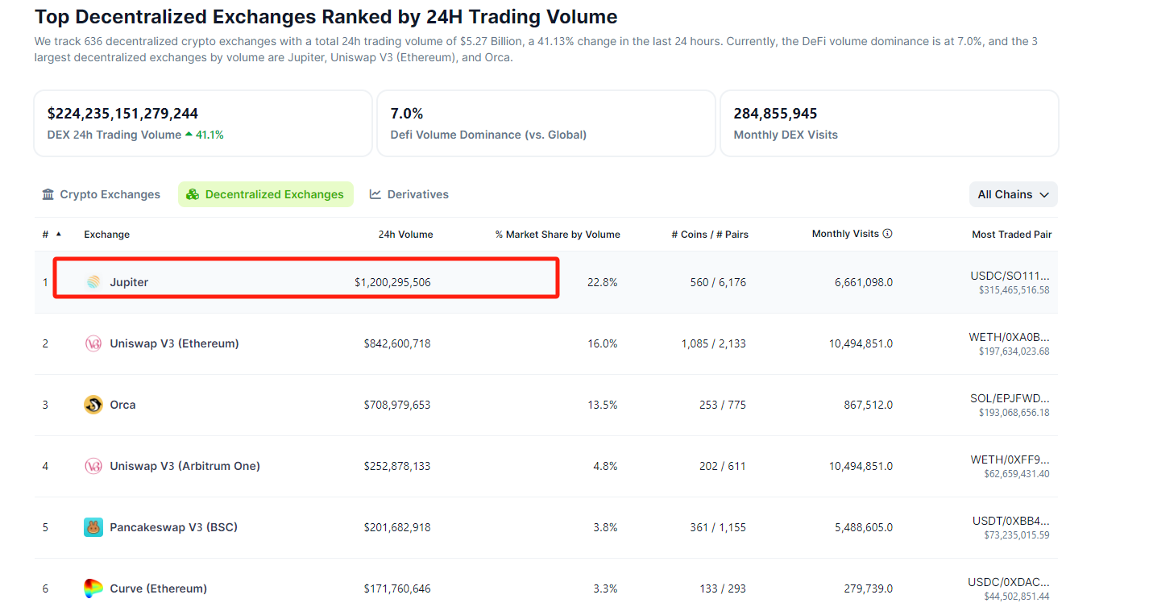Click Uniswap Ethereum's WETH/0XA0B... traded pair
The height and width of the screenshot is (603, 1149).
point(1009,337)
